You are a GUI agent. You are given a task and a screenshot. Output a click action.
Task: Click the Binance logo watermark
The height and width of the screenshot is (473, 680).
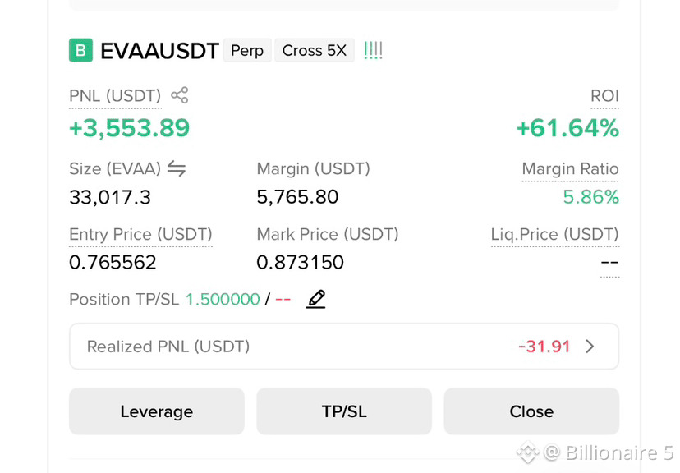coord(528,452)
